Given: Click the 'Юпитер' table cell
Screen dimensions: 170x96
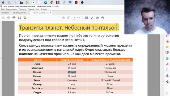Looking at the screenshot, I should 37,84.
